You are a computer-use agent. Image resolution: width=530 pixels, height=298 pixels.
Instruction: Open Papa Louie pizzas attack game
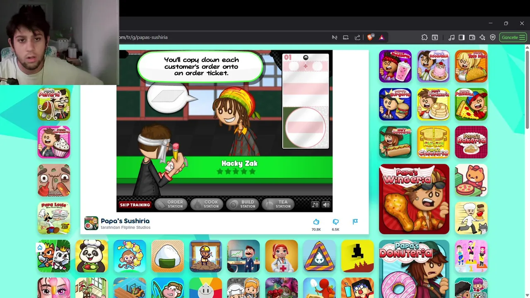[x=54, y=218]
